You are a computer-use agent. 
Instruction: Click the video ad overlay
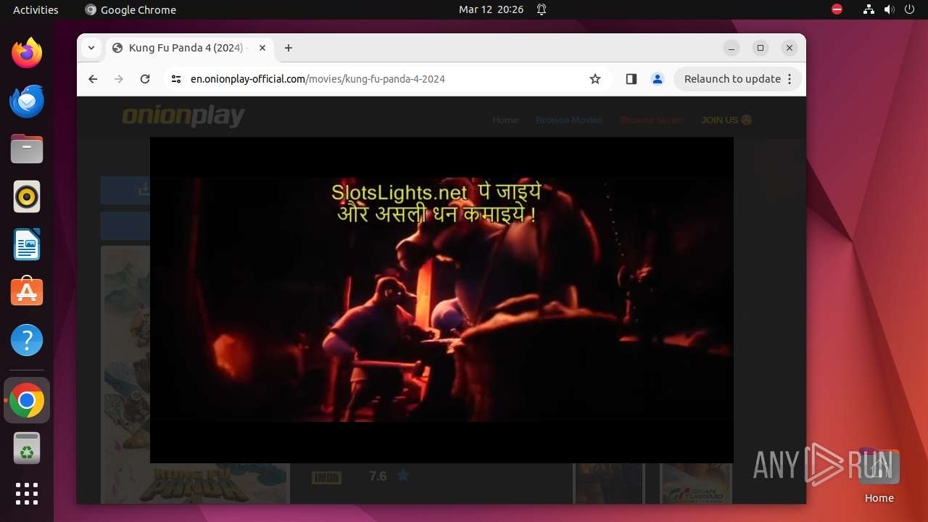click(442, 299)
